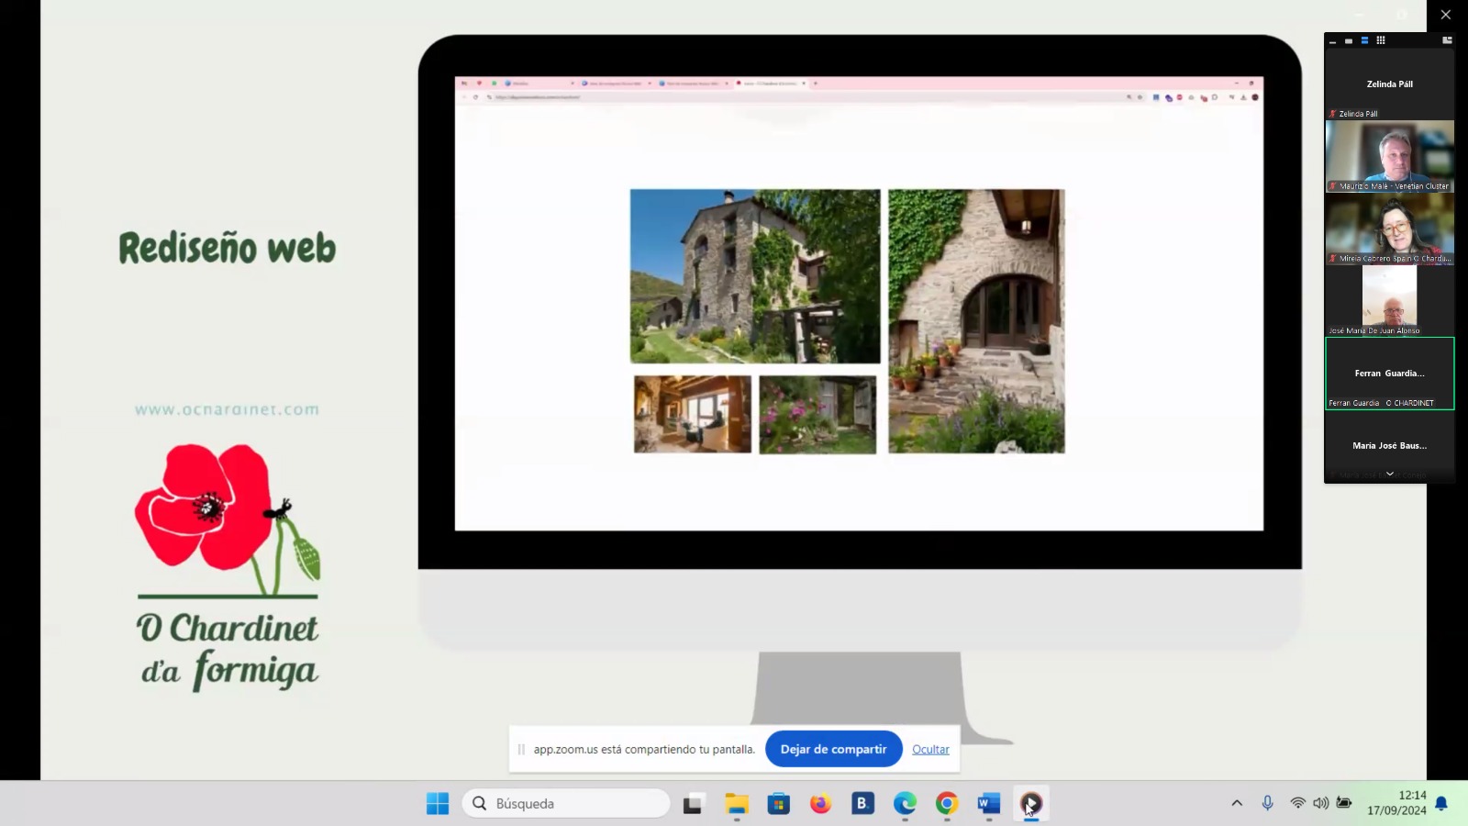Screen dimensions: 1468x826
Task: Open Microsoft Word from the taskbar
Action: 988,804
